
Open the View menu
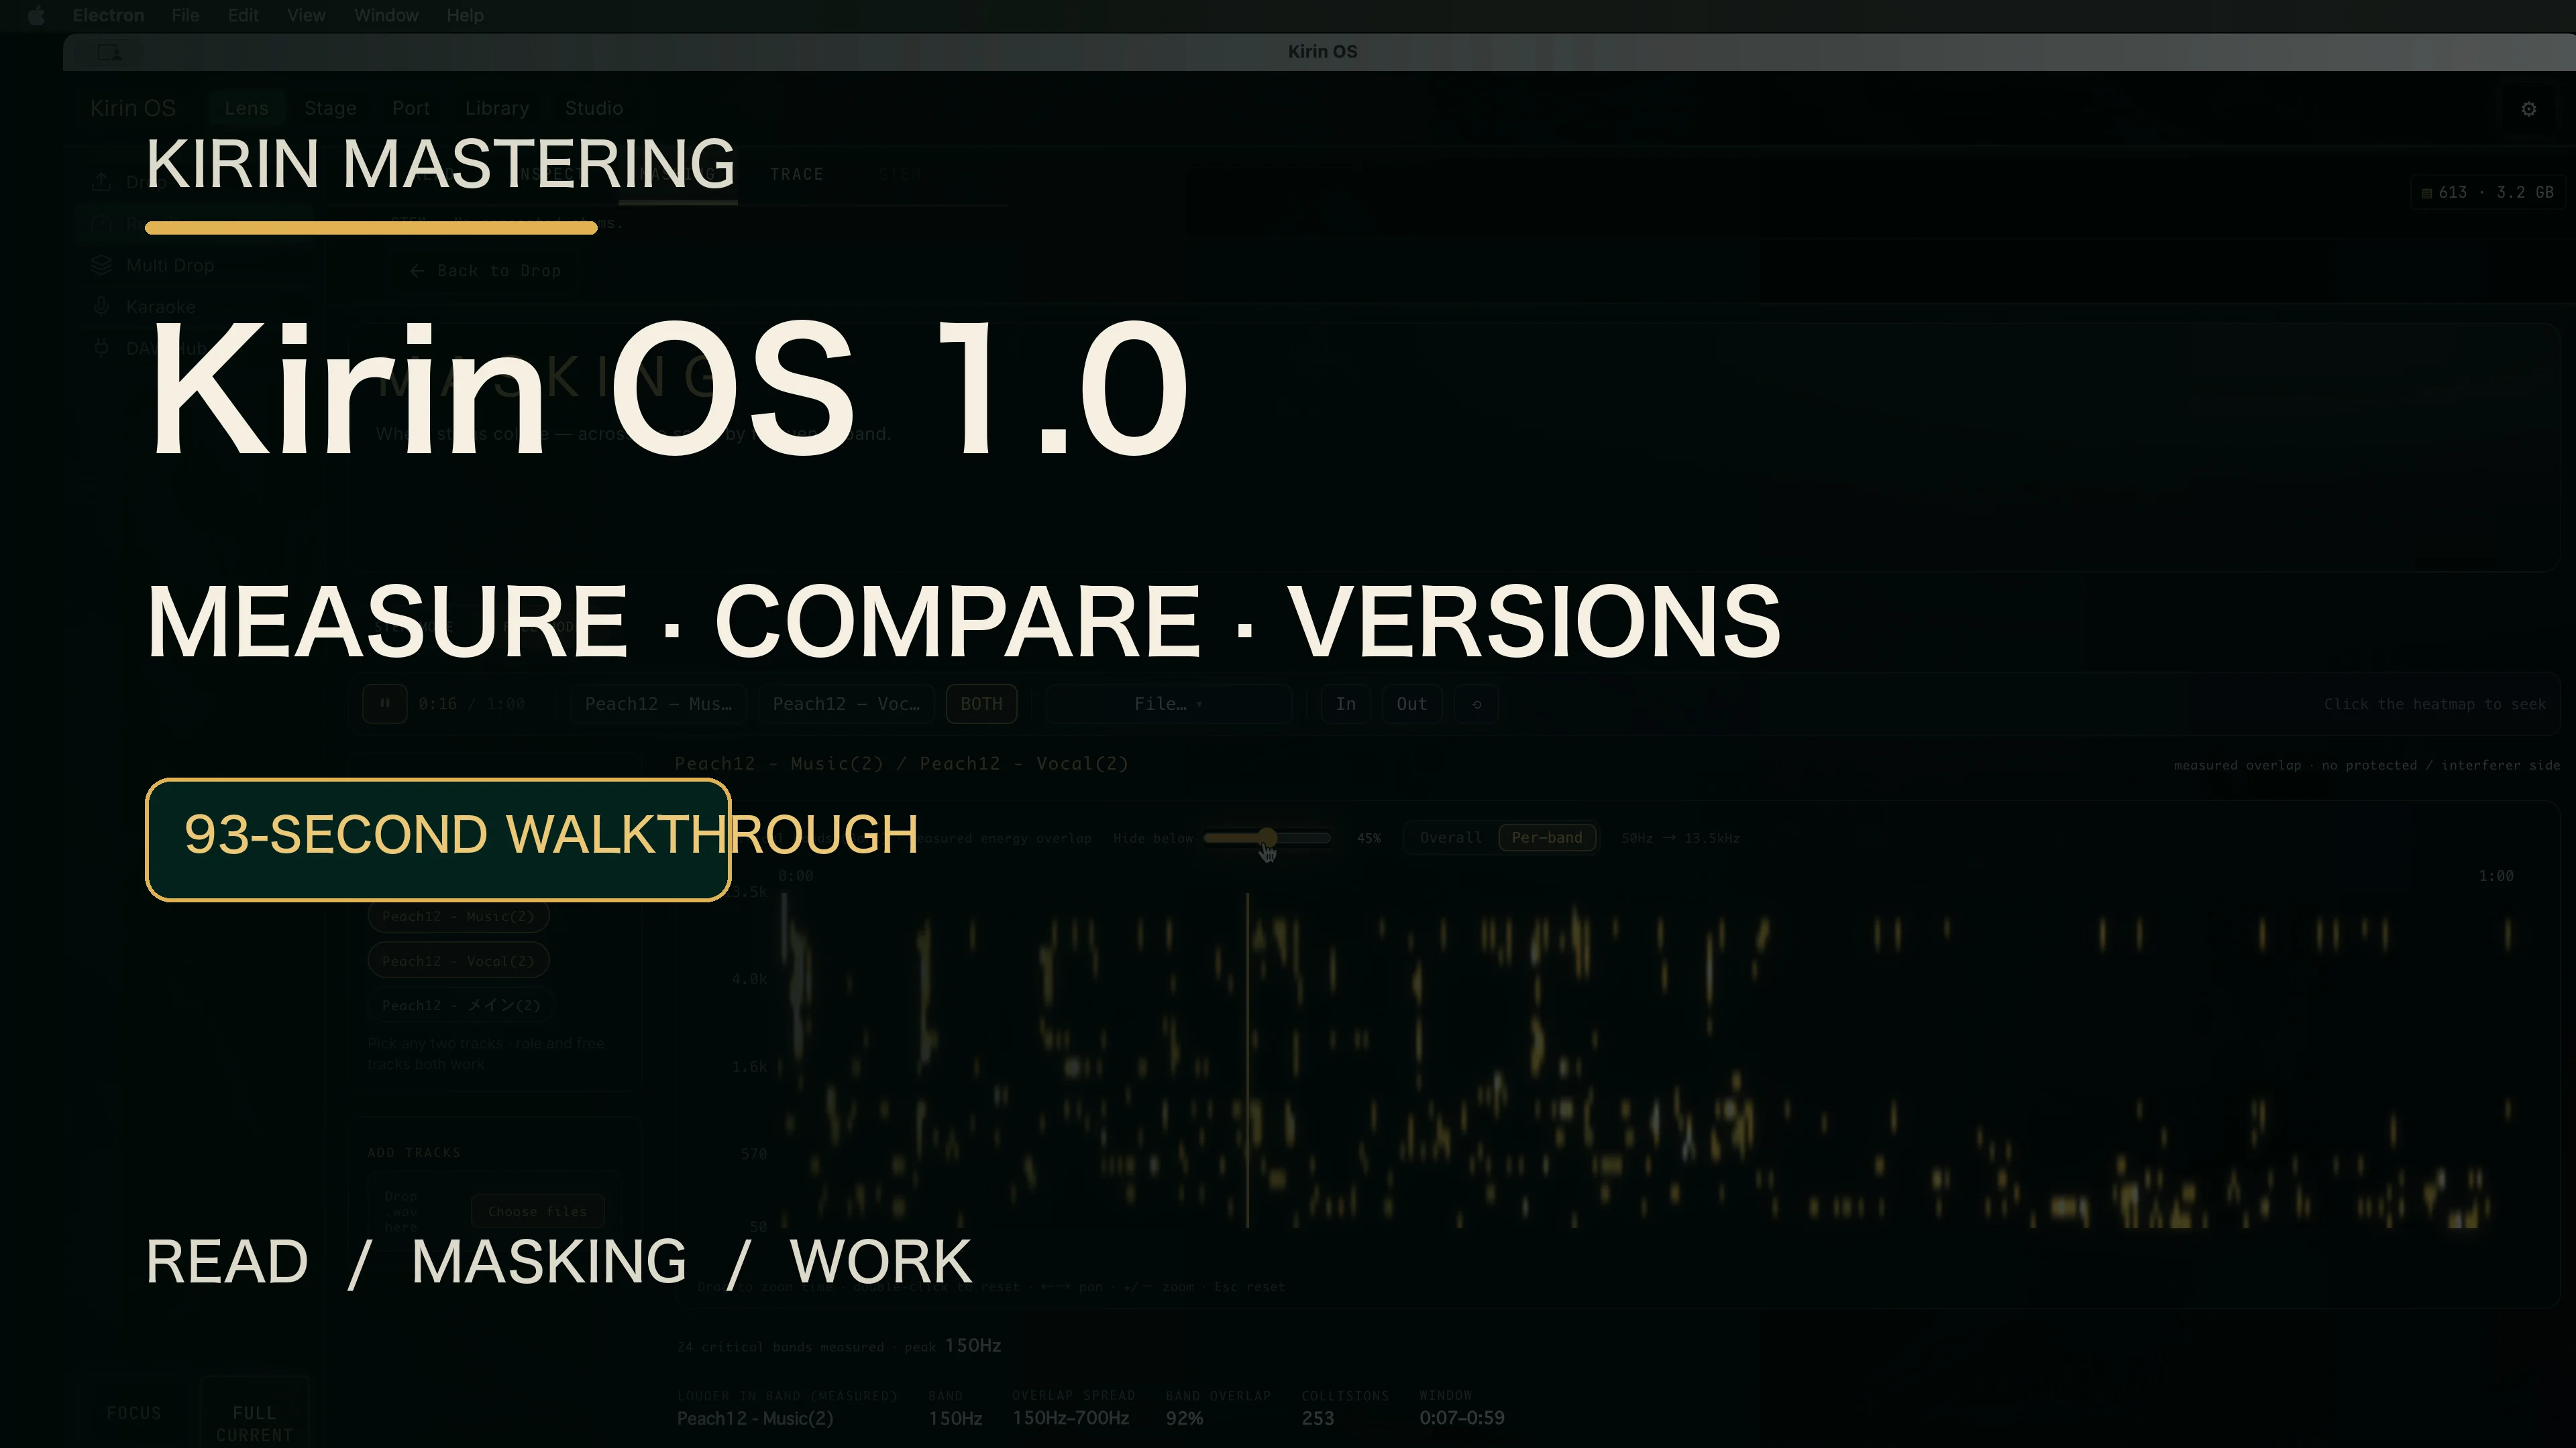pyautogui.click(x=306, y=15)
